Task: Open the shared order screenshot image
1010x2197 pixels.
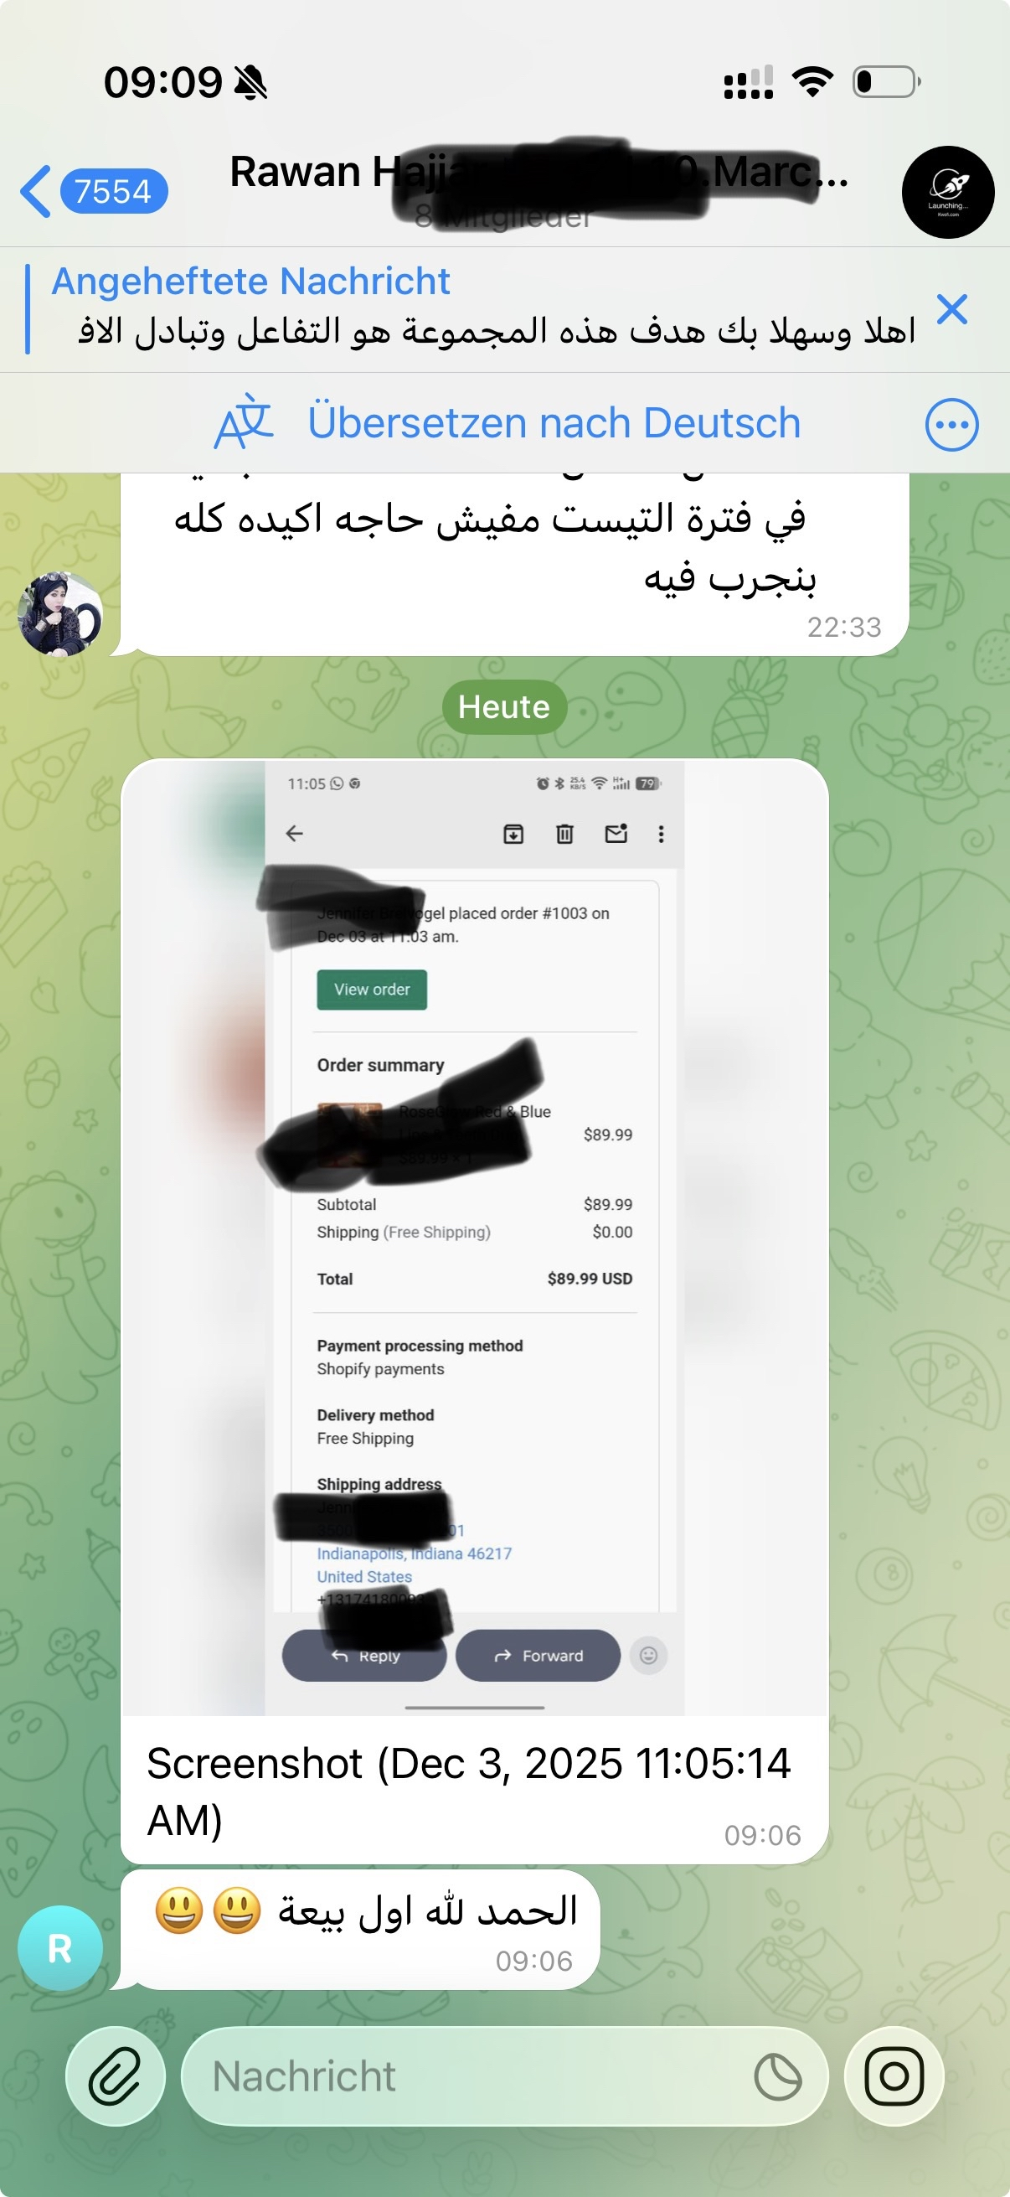Action: [x=475, y=1237]
